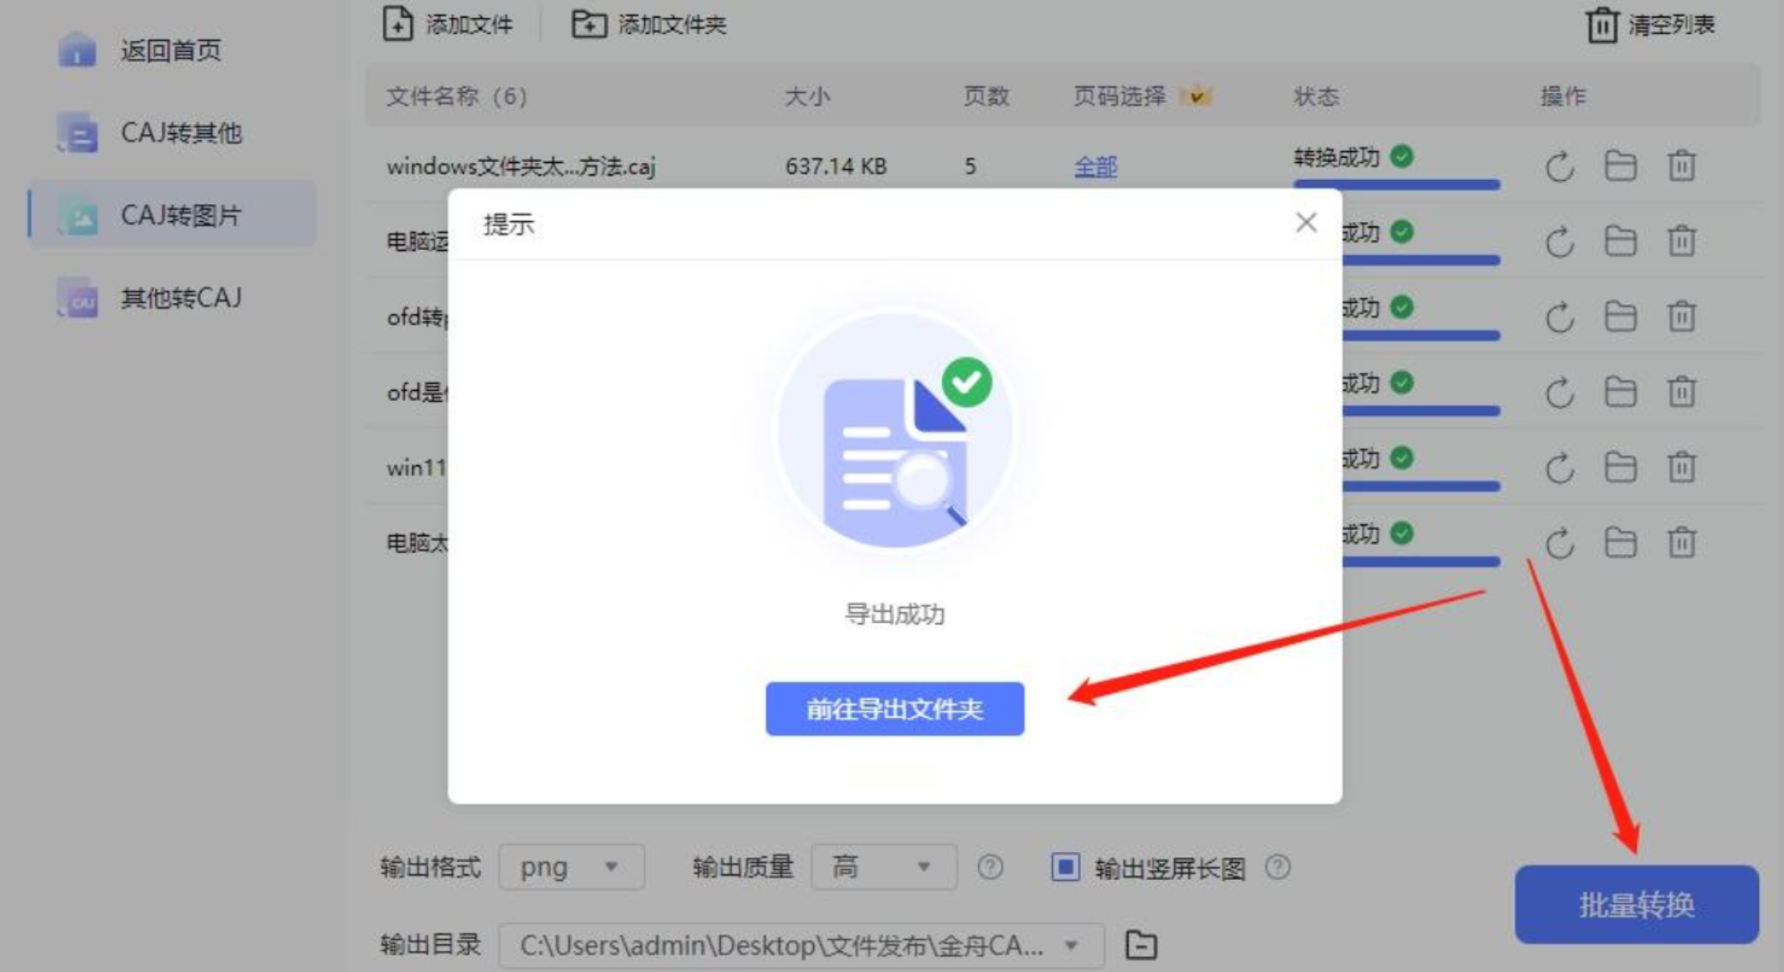Click help icon next to 输出竖屏长图
Screen dimensions: 1784x972
click(x=1278, y=866)
